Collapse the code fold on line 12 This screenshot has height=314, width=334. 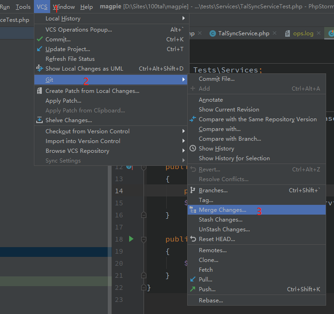144,168
